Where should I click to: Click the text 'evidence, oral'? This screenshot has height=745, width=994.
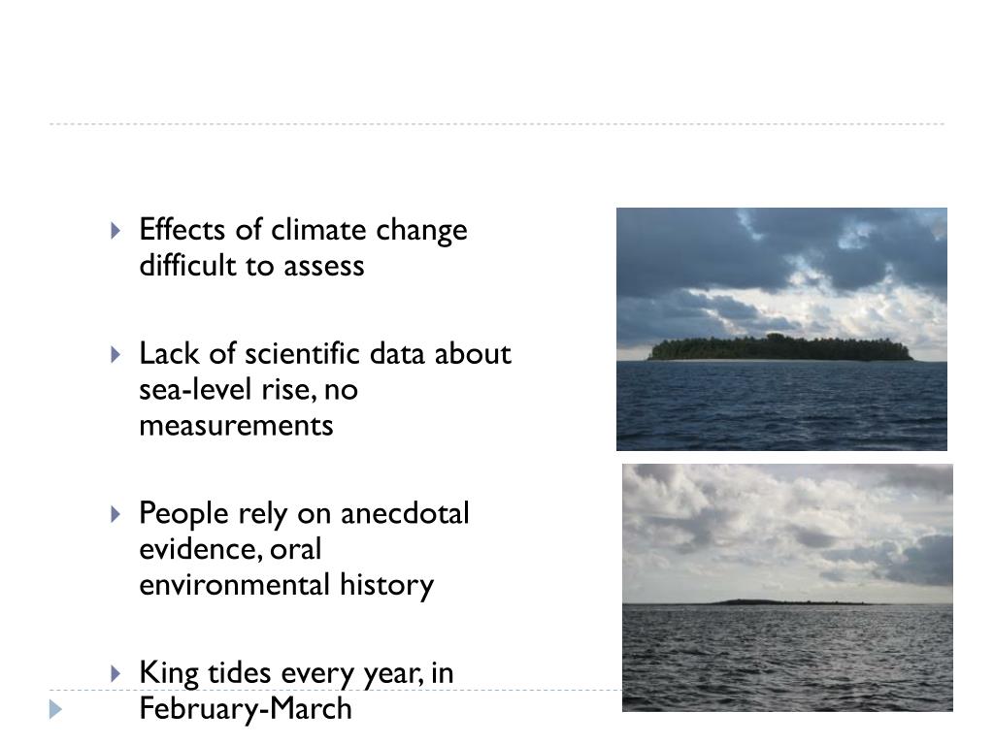tap(230, 549)
